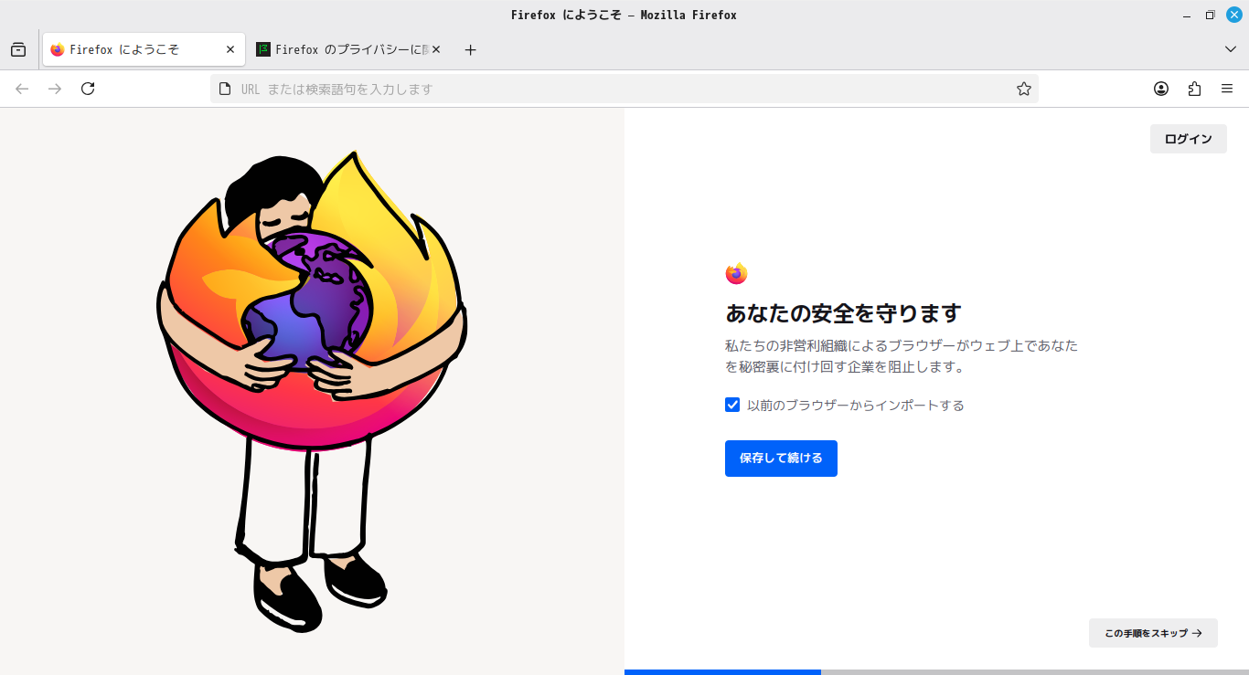The width and height of the screenshot is (1249, 675).
Task: Open Firefox View icon left of tabs
Action: (x=18, y=49)
